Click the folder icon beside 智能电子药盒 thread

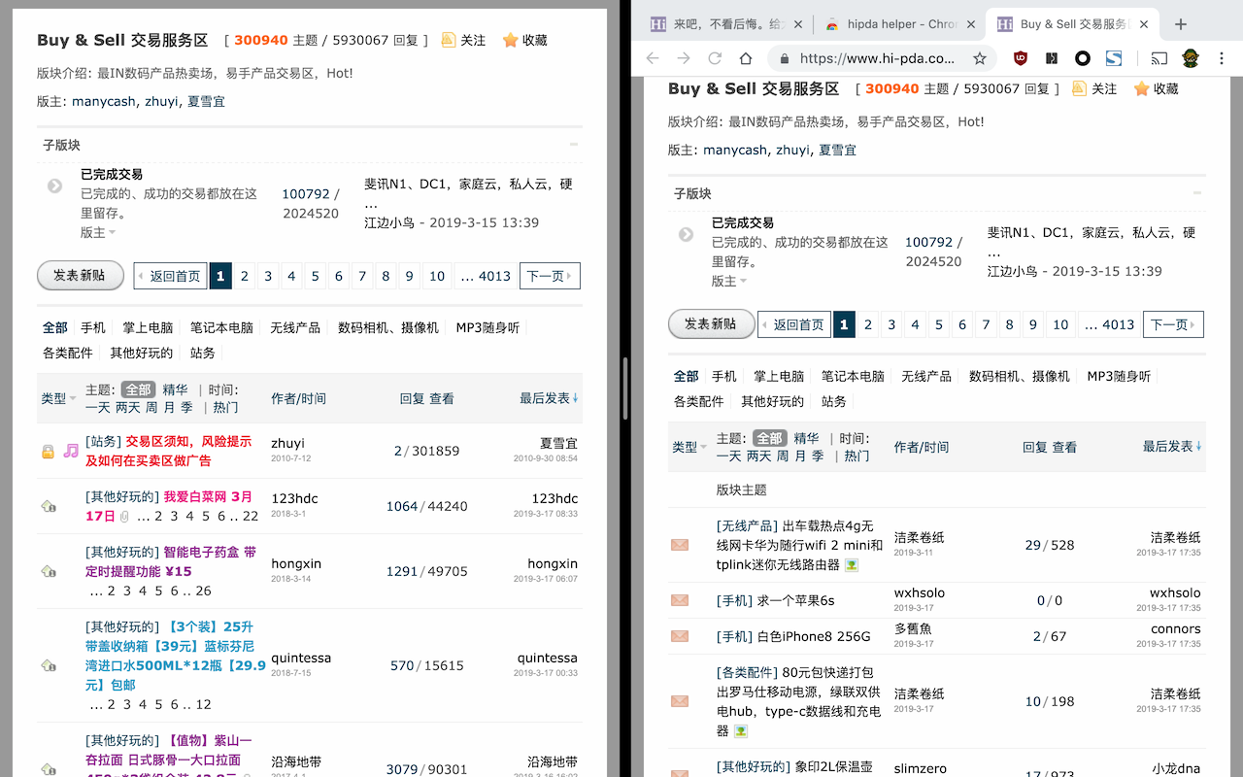click(x=48, y=571)
